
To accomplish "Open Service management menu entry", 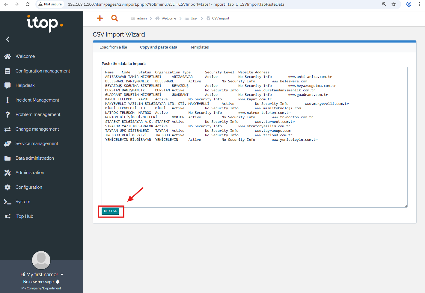I will click(x=37, y=144).
